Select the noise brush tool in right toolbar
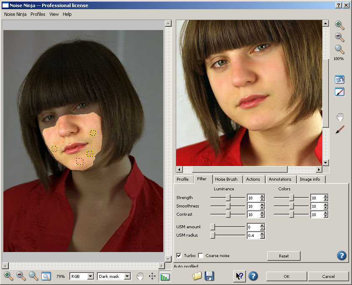Viewport: 352px width, 285px height. (x=340, y=130)
